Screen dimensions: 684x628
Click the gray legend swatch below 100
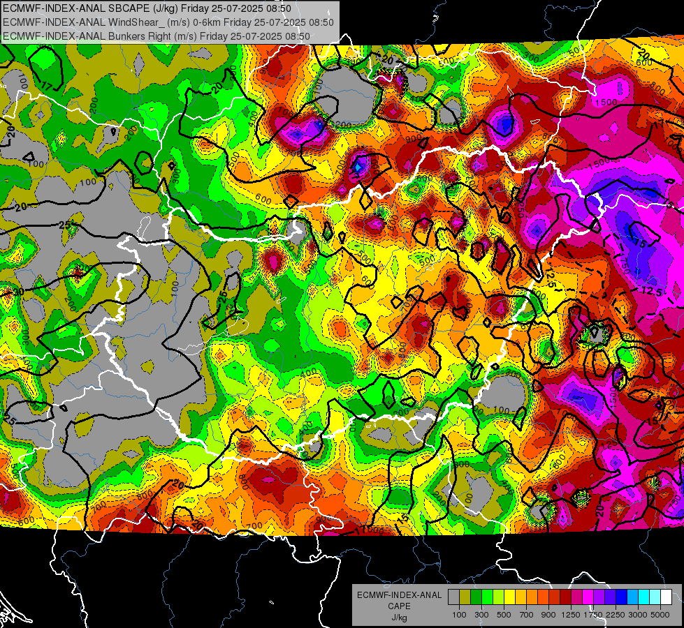(x=453, y=597)
